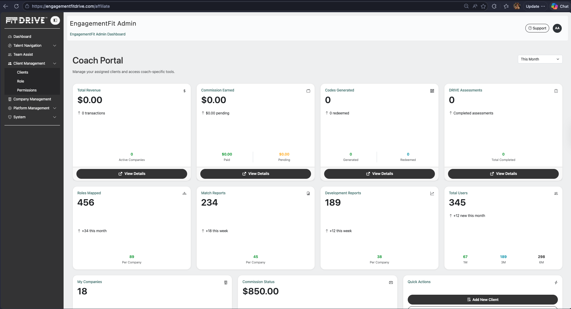
Task: Click the Talent Navigation label
Action: pyautogui.click(x=27, y=46)
